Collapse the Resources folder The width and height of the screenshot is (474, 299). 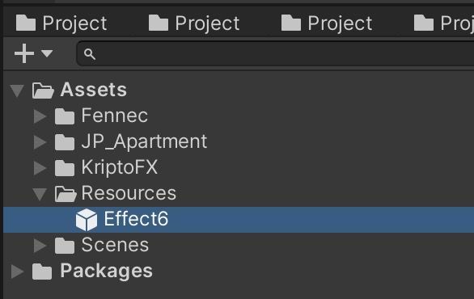pos(40,194)
